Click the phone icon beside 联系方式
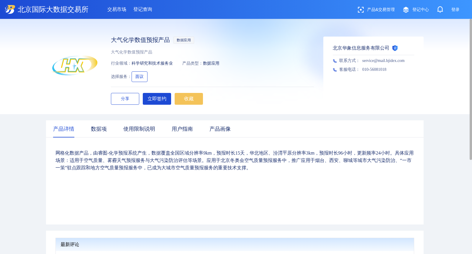The image size is (472, 254). pos(335,61)
